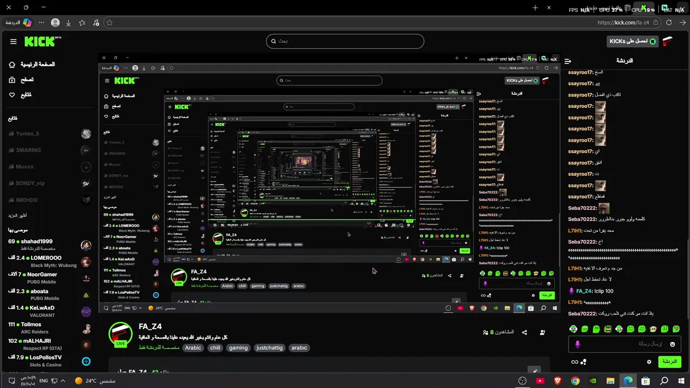
Task: Open browser more options ellipsis
Action: click(42, 23)
